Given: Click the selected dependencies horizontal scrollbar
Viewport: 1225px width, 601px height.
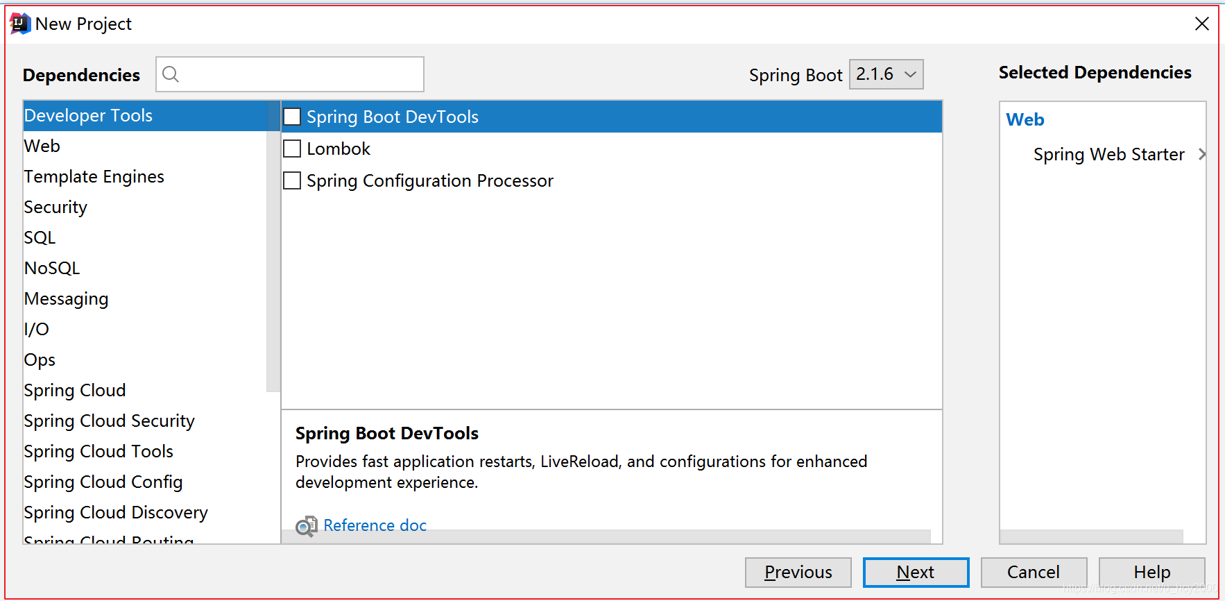Looking at the screenshot, I should point(1092,536).
